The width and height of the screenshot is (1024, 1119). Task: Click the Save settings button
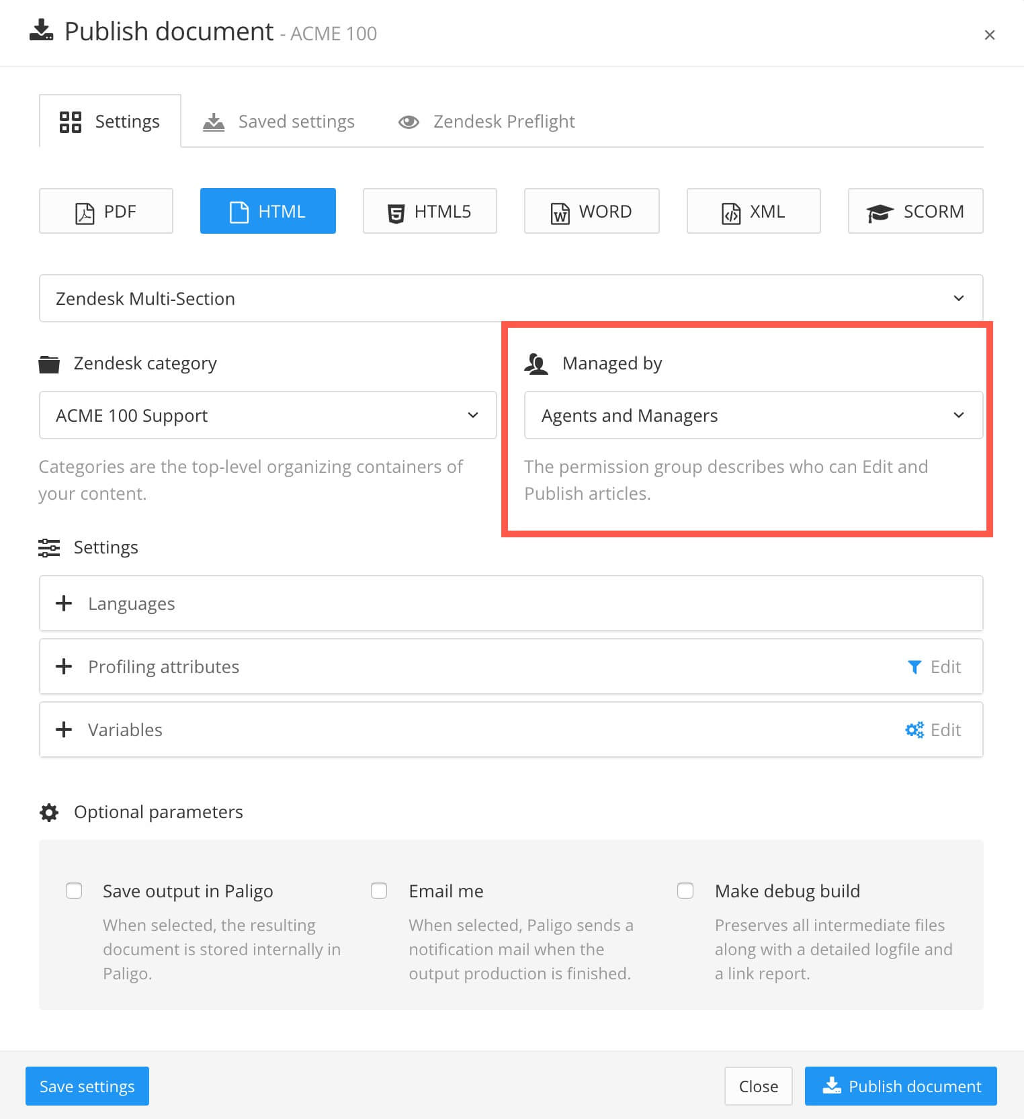pos(87,1086)
